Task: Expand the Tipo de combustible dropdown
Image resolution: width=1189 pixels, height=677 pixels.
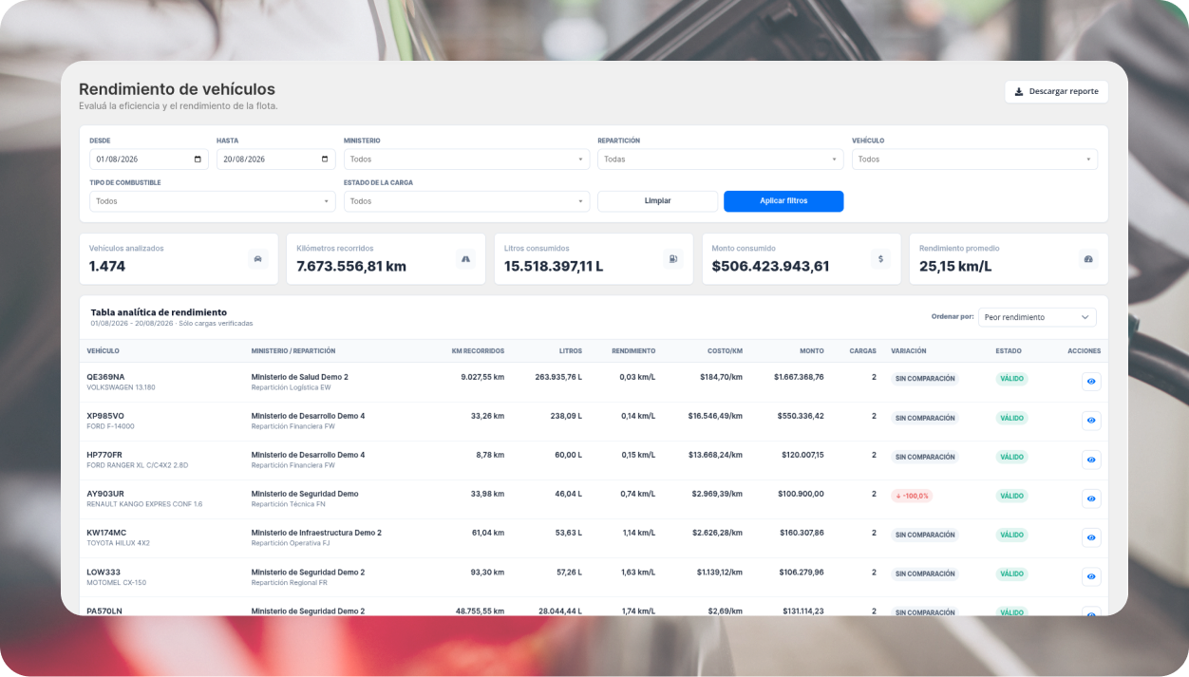Action: (x=213, y=201)
